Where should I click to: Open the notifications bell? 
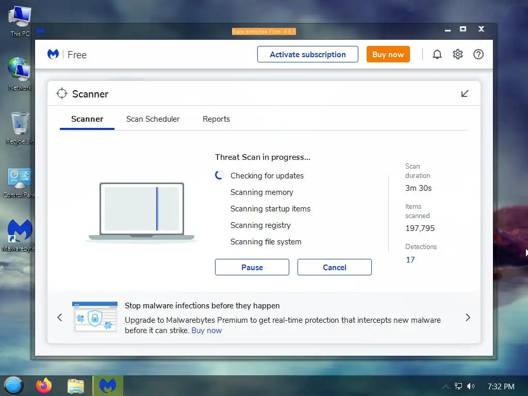click(437, 54)
